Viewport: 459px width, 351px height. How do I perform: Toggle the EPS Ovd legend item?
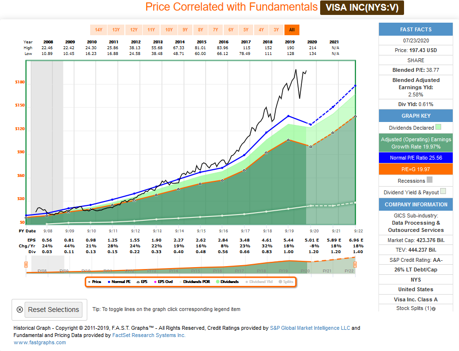pyautogui.click(x=163, y=282)
